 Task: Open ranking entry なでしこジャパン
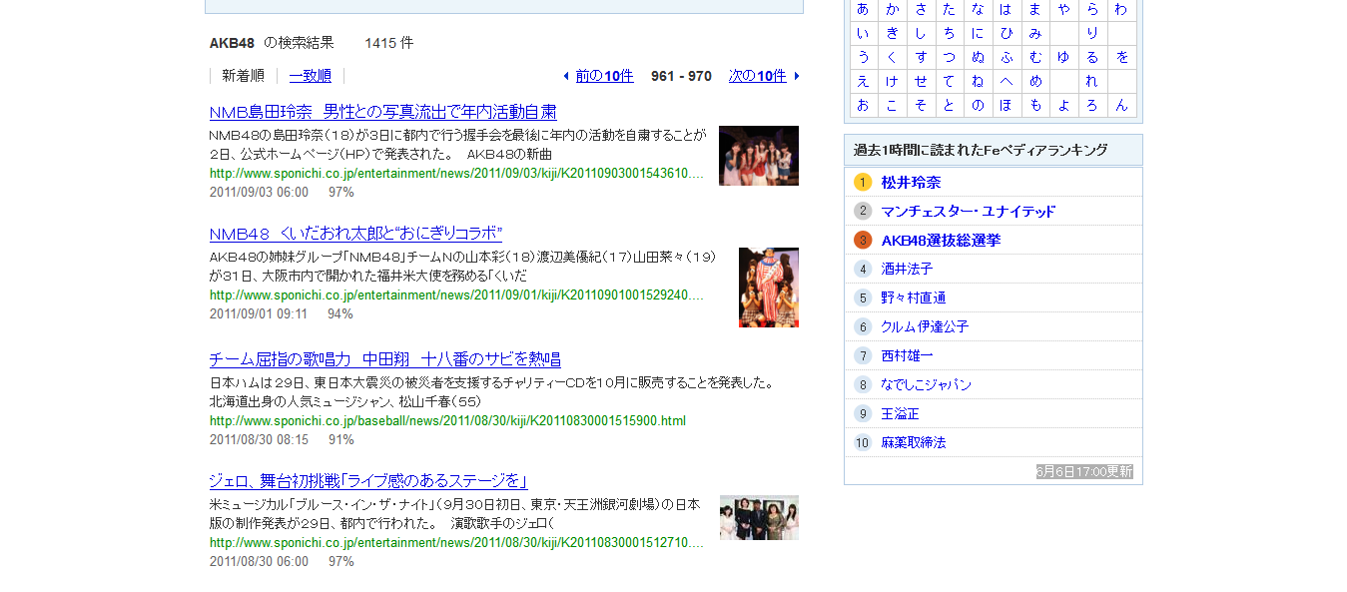926,384
